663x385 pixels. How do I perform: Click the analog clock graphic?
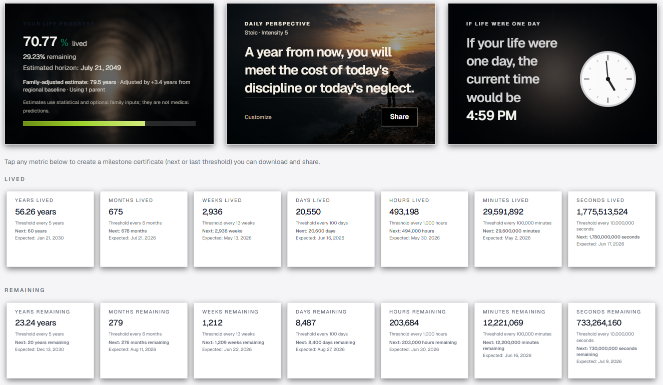[607, 79]
